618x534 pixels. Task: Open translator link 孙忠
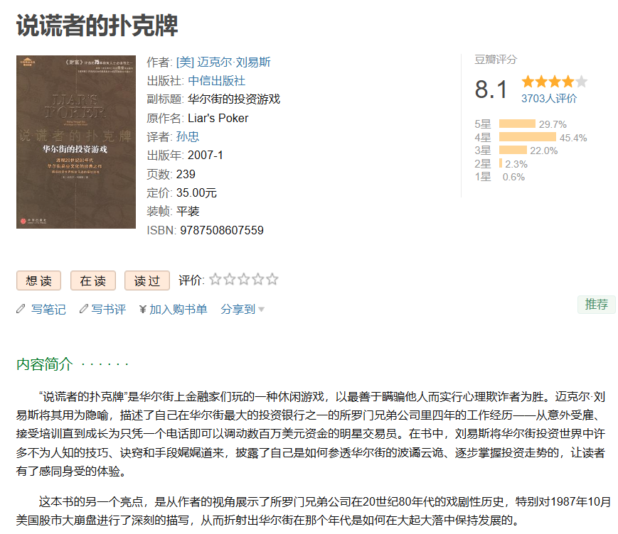[188, 136]
